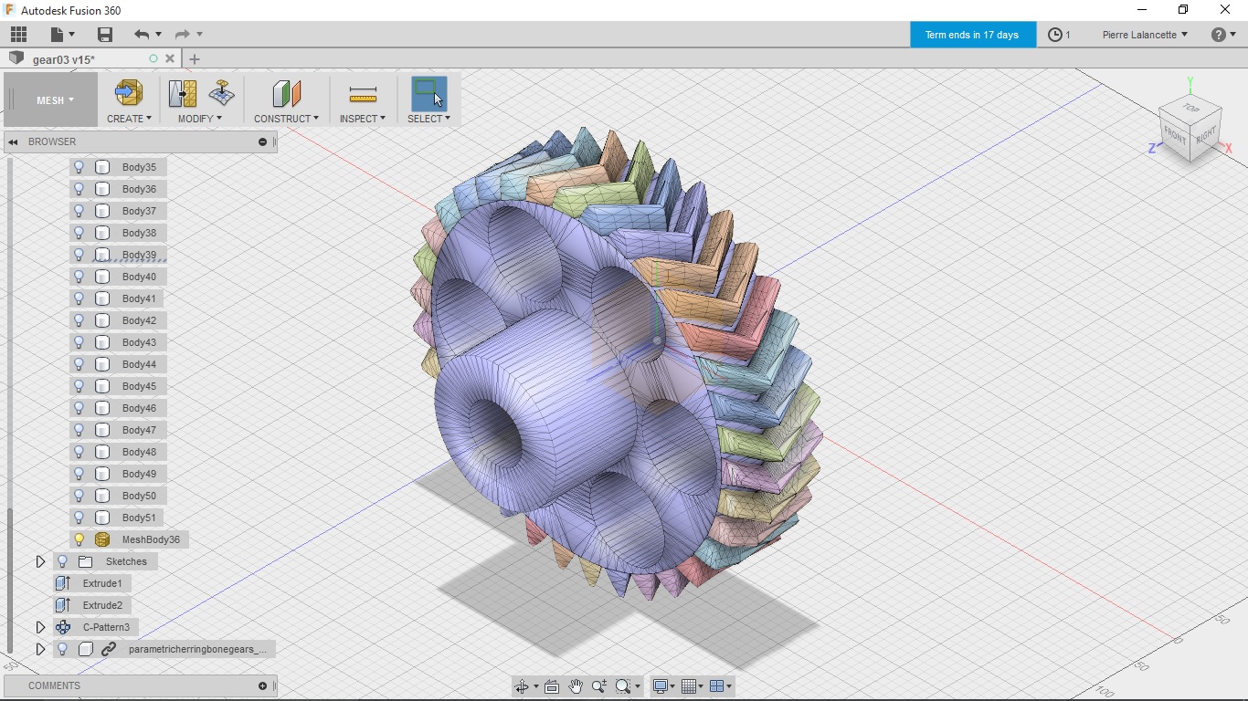Click the Extrude1 feature icon
Screen dimensions: 1248x701
pyautogui.click(x=62, y=583)
